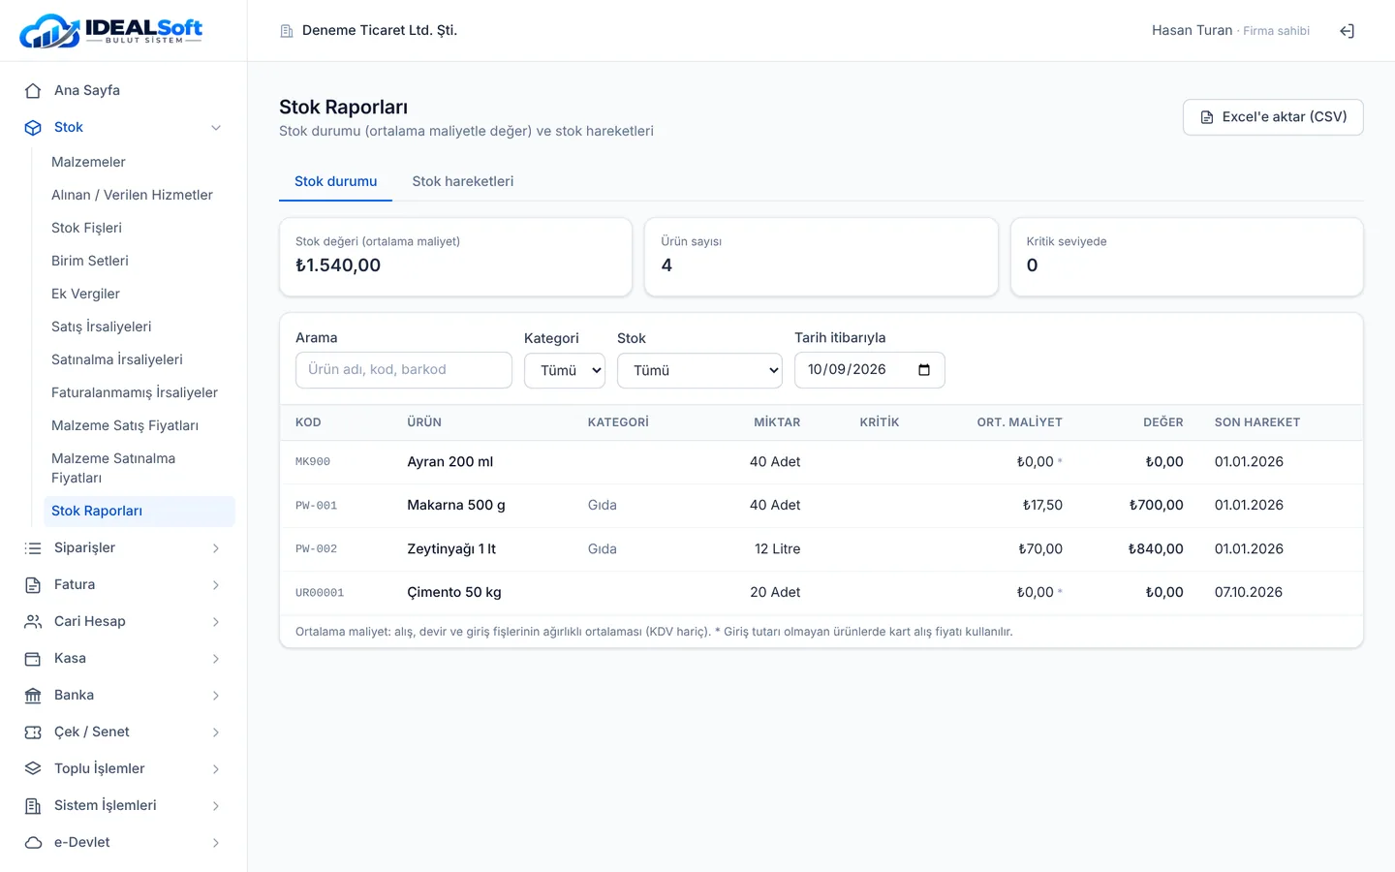The image size is (1395, 872).
Task: Click the logout icon next to Hasan Turan
Action: [1347, 31]
